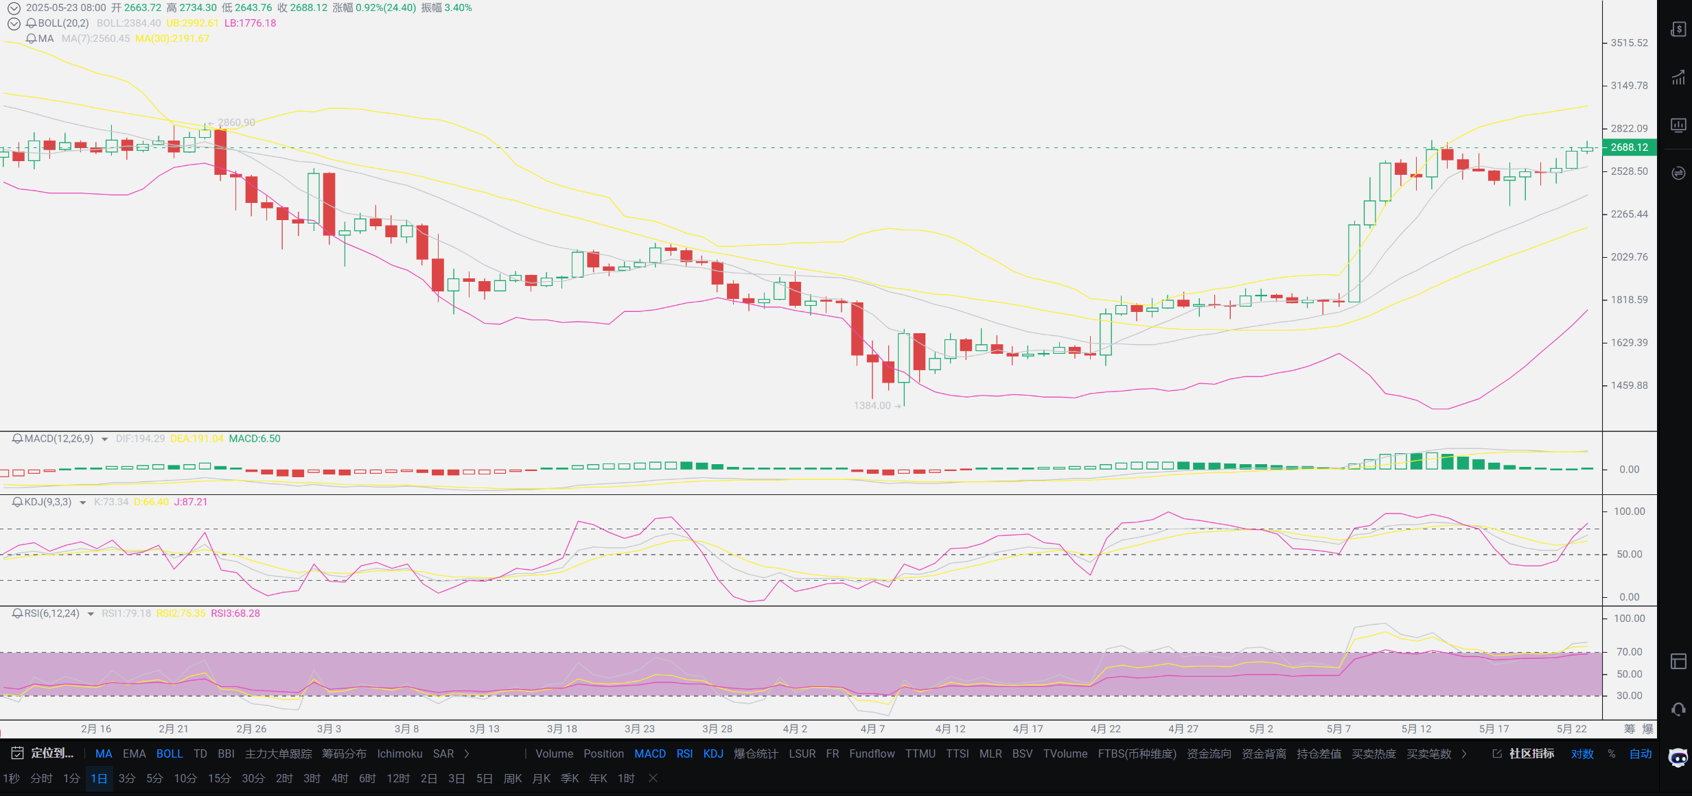Close the timeframe bar with the X icon
1692x796 pixels.
(x=653, y=778)
